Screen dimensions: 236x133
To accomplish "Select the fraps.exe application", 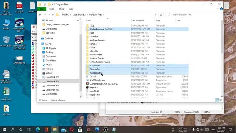I will (137, 88).
